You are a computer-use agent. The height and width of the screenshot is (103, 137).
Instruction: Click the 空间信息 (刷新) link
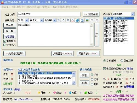(17, 90)
